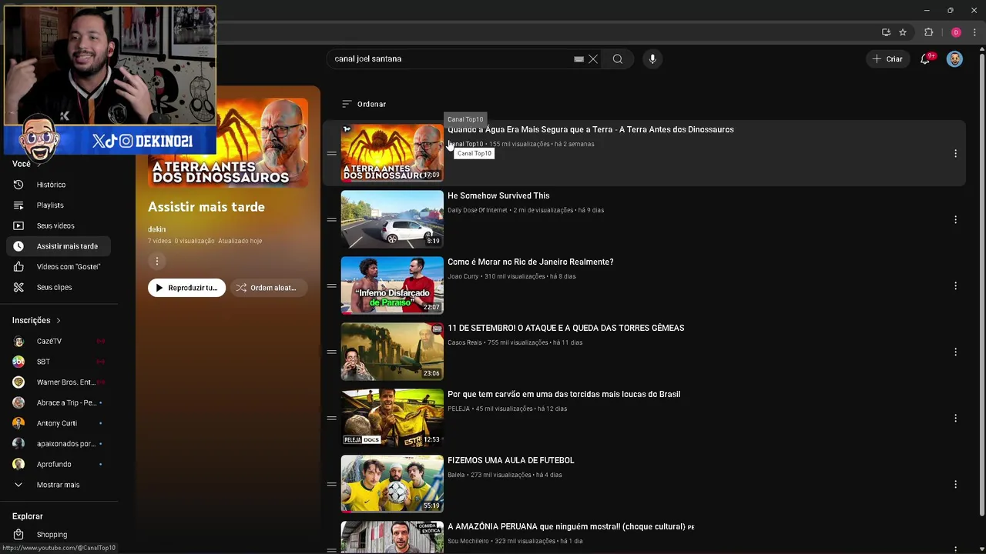
Task: Open the YouTube account avatar menu
Action: [x=954, y=59]
